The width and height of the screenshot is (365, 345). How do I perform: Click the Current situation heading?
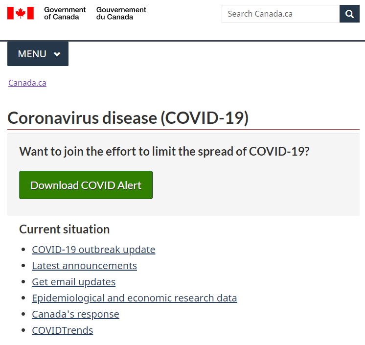64,229
